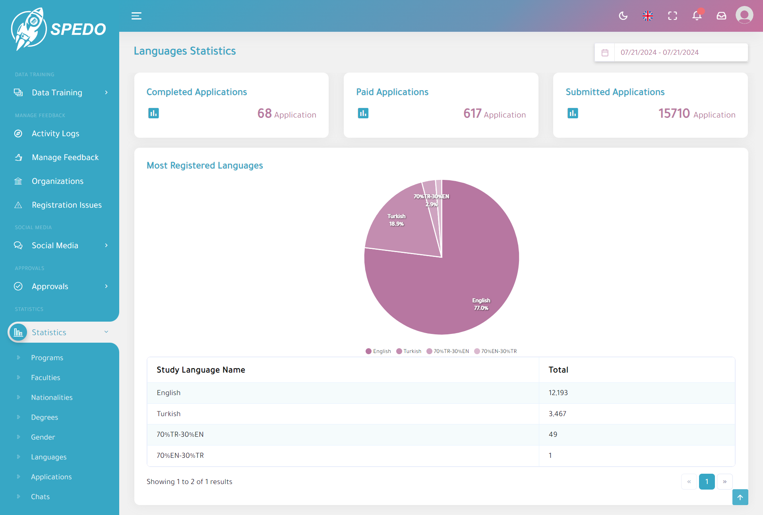Open Activity Logs page
The height and width of the screenshot is (515, 763).
point(55,133)
